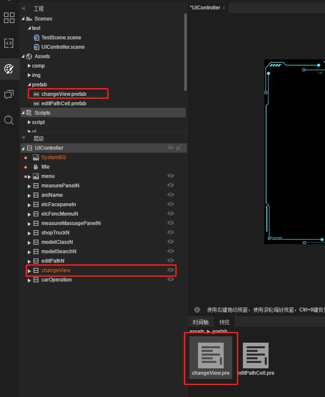Image resolution: width=325 pixels, height=397 pixels.
Task: Toggle UIController root lock icon
Action: pos(179,147)
